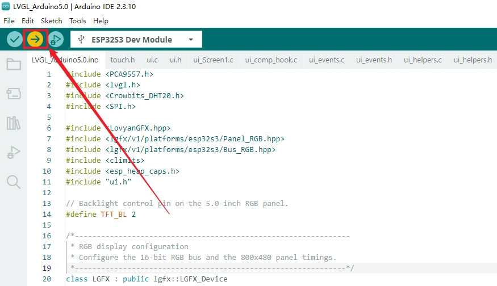497x286 pixels.
Task: Open the Sketch menu
Action: [51, 21]
